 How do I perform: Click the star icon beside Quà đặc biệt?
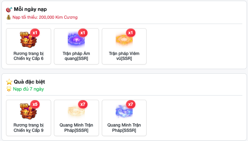[9, 82]
